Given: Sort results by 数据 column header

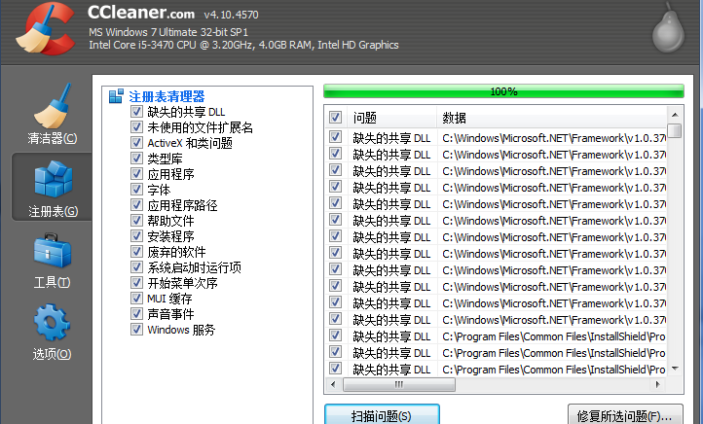Looking at the screenshot, I should [551, 118].
